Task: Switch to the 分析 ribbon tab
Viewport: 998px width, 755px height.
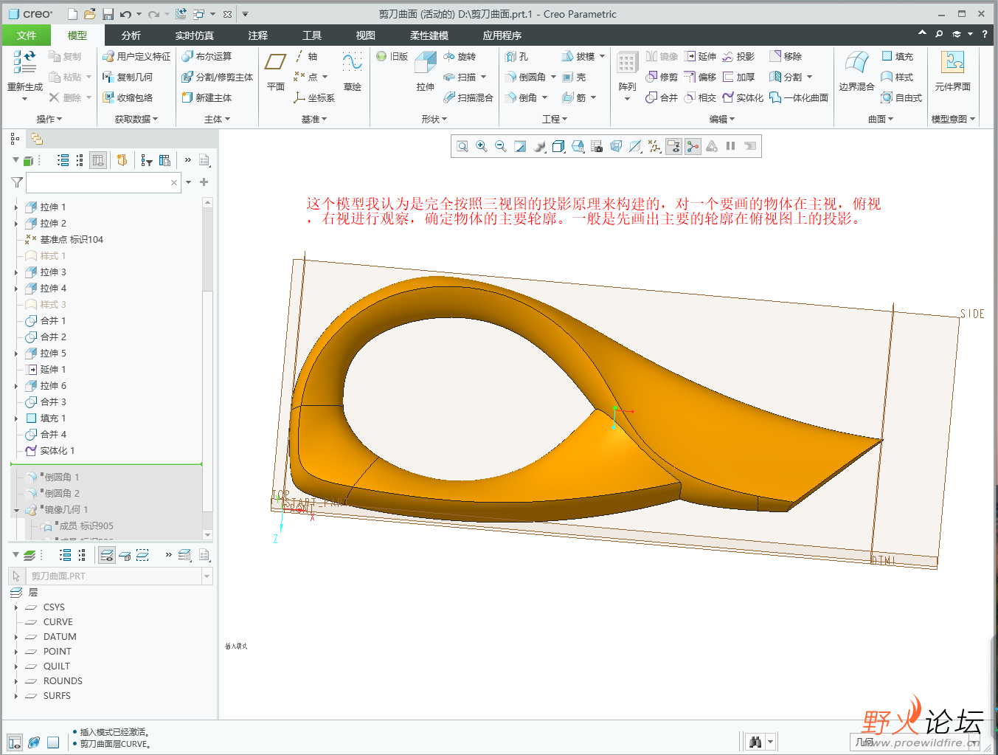Action: pos(131,35)
